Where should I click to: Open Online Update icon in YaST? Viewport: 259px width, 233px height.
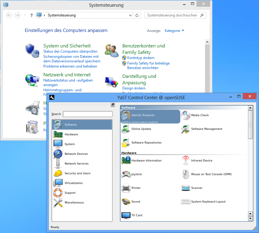pos(126,129)
